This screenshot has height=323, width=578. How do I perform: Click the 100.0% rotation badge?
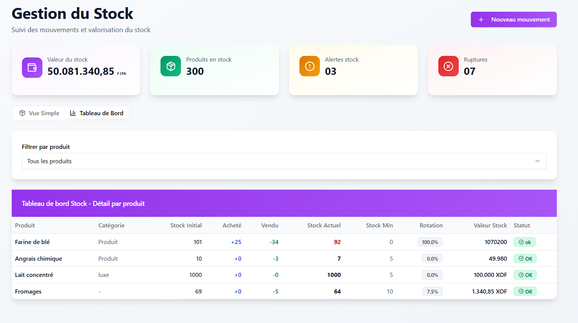pos(430,242)
